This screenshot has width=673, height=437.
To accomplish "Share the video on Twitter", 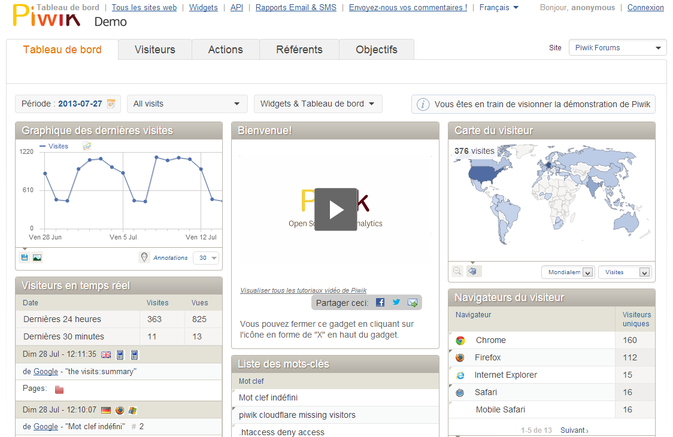I will (x=396, y=302).
